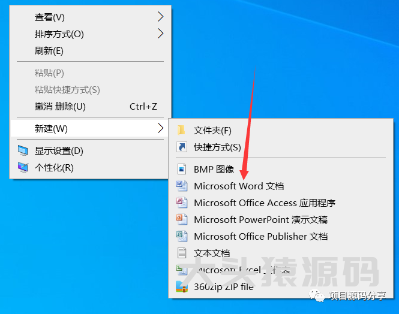Select 撤消 删除(U) in the context menu
Image resolution: width=399 pixels, height=314 pixels.
[89, 106]
